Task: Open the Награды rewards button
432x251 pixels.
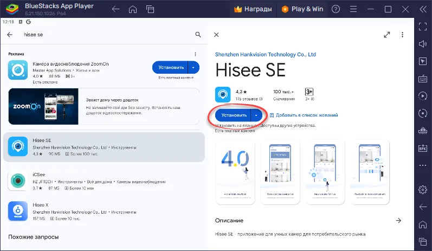Action: [253, 9]
